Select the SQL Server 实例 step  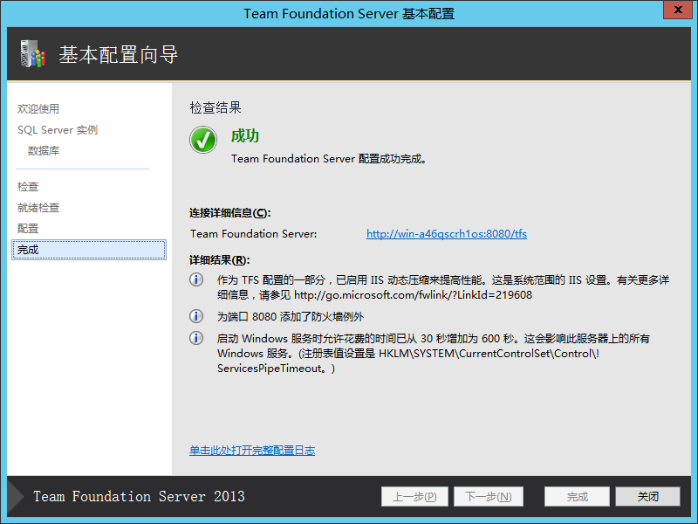pyautogui.click(x=58, y=129)
